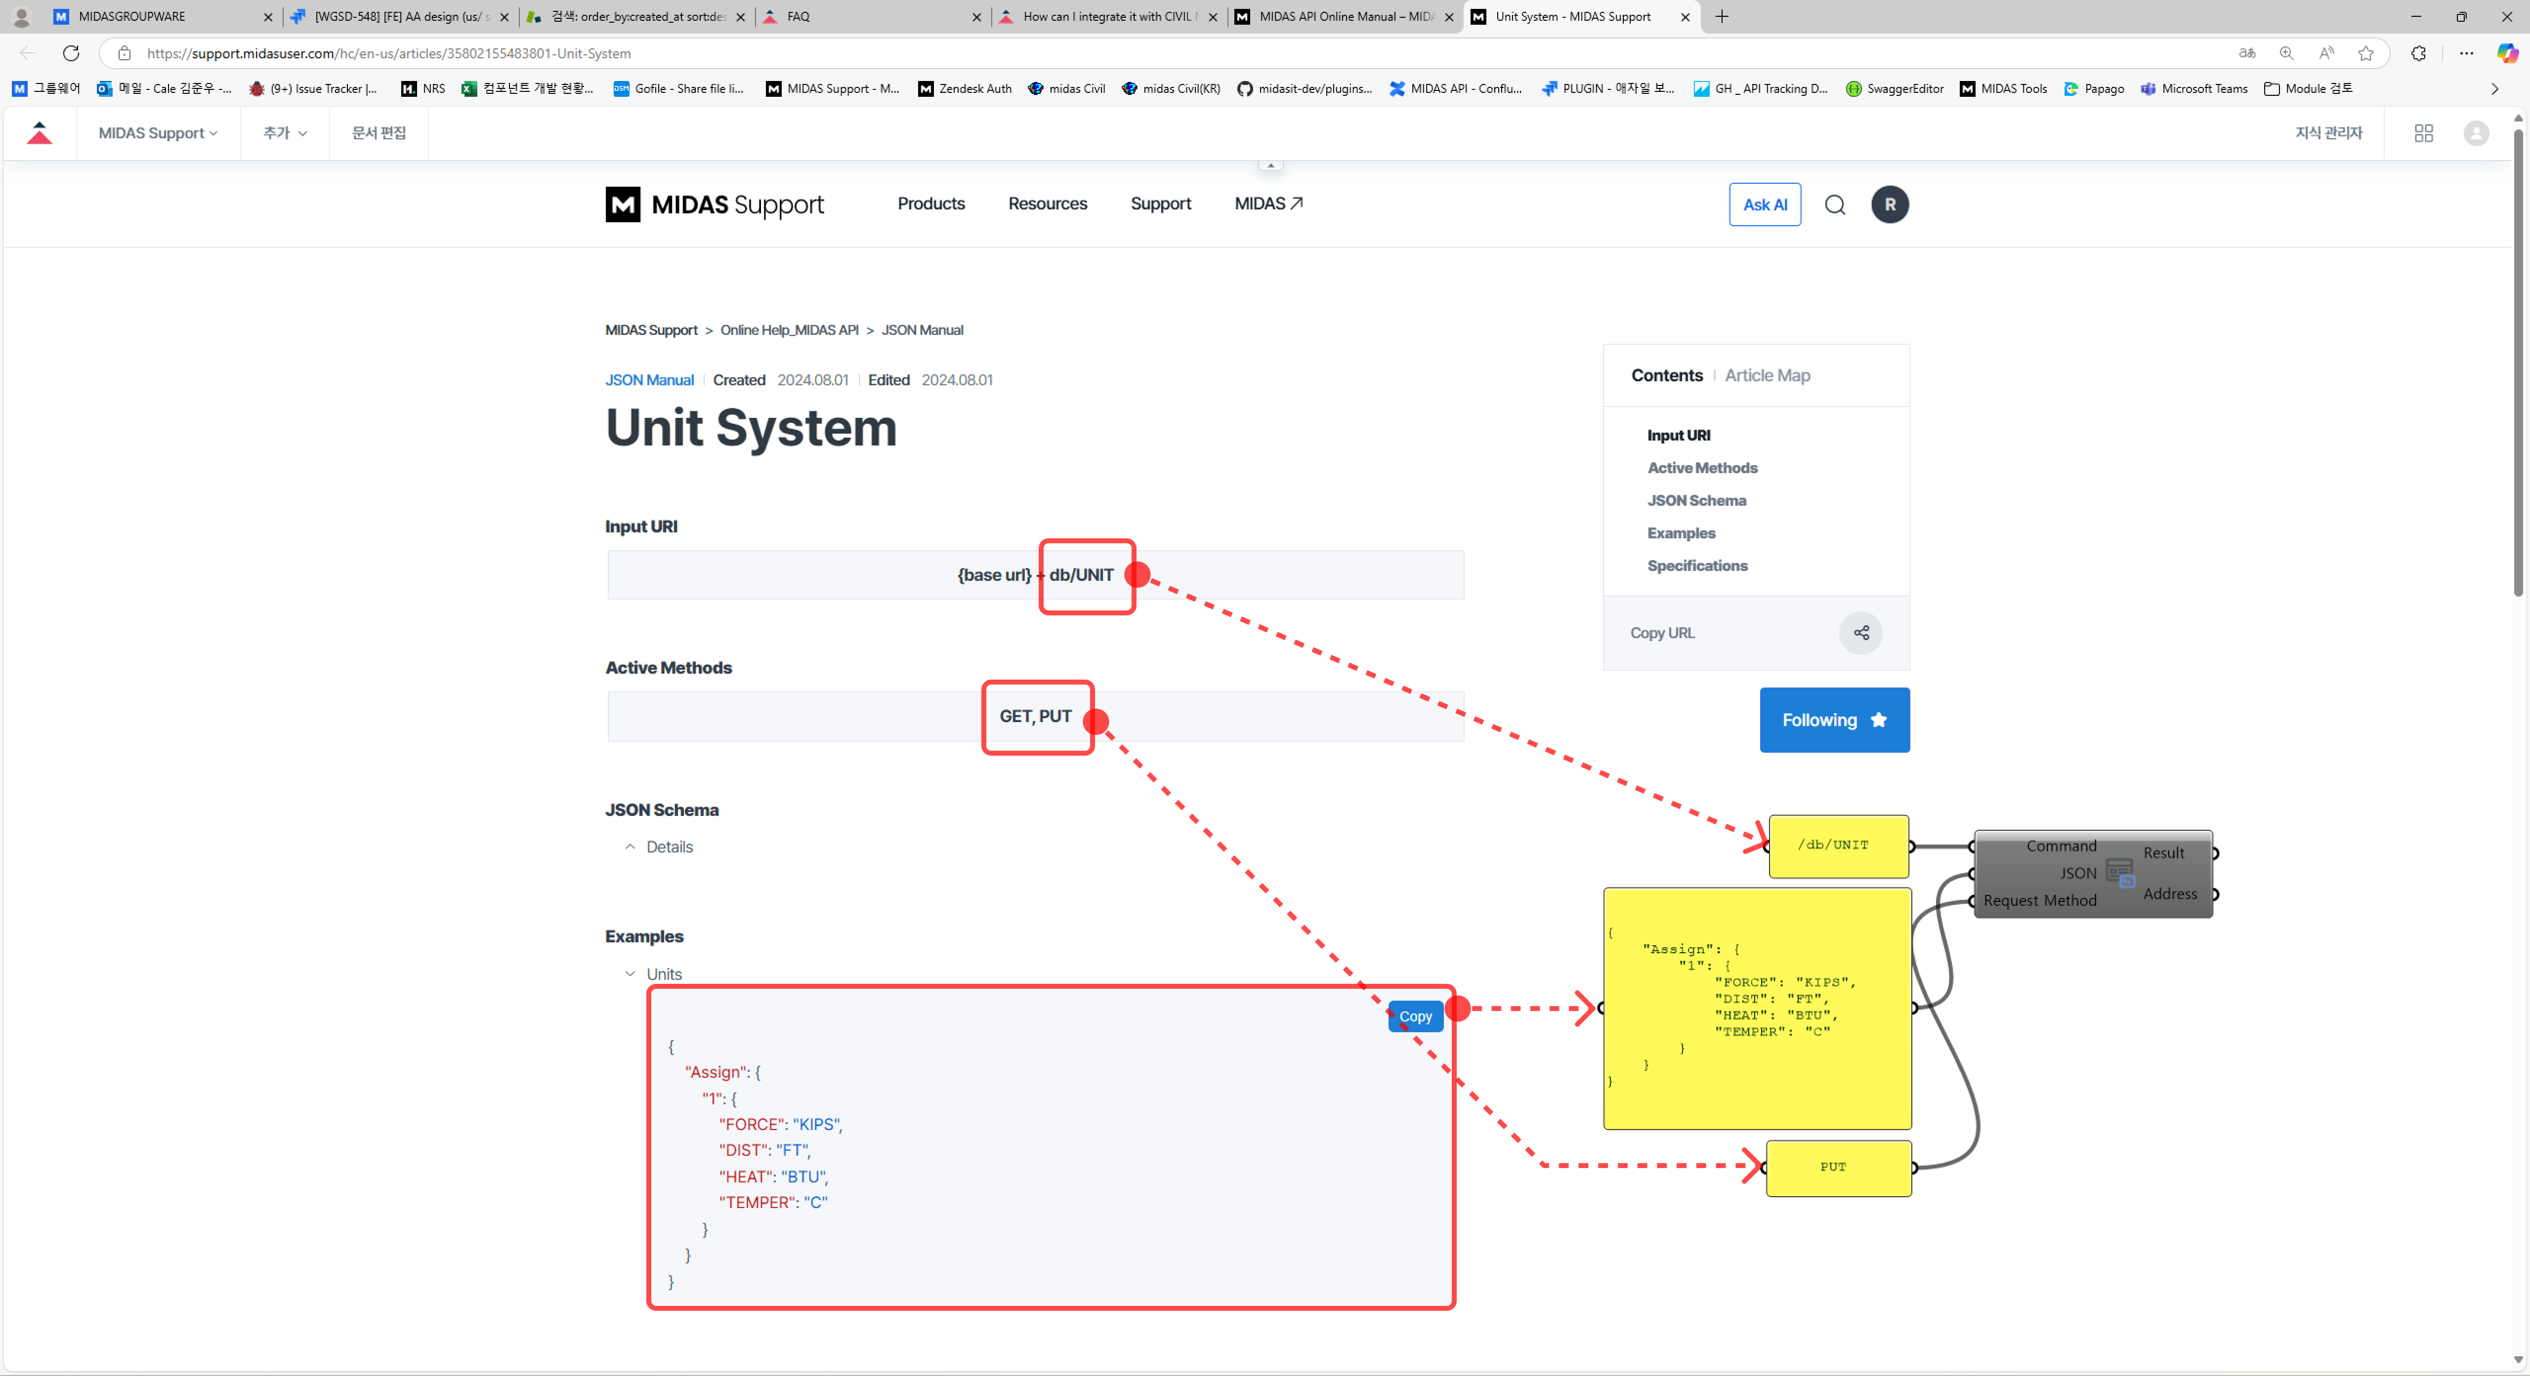Click the browser profile avatar icon
Image resolution: width=2530 pixels, height=1376 pixels.
point(22,17)
